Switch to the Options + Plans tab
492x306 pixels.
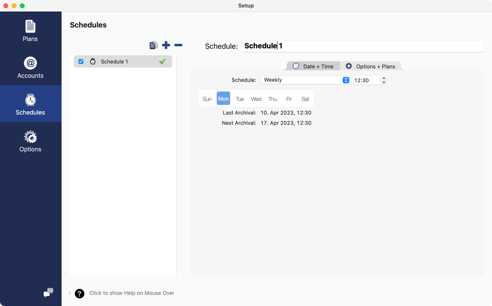click(x=371, y=66)
